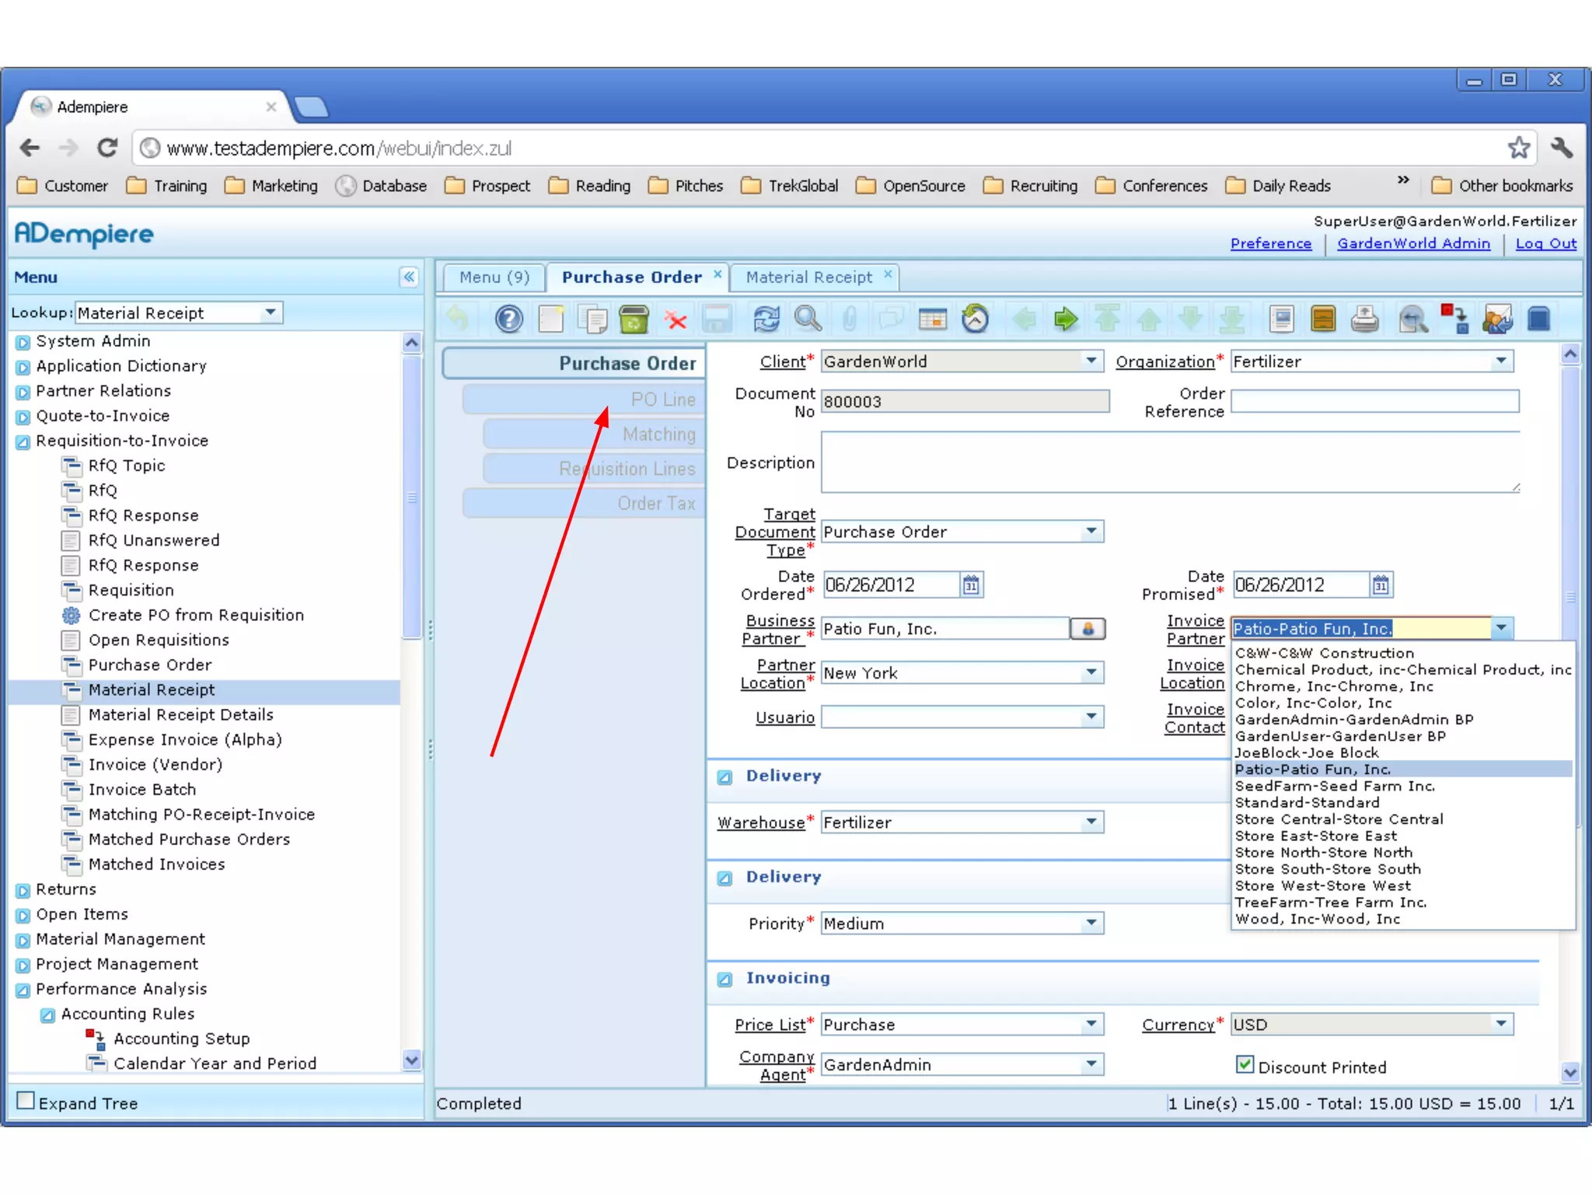Open Business Partner lookup button
The height and width of the screenshot is (1194, 1592).
1088,629
